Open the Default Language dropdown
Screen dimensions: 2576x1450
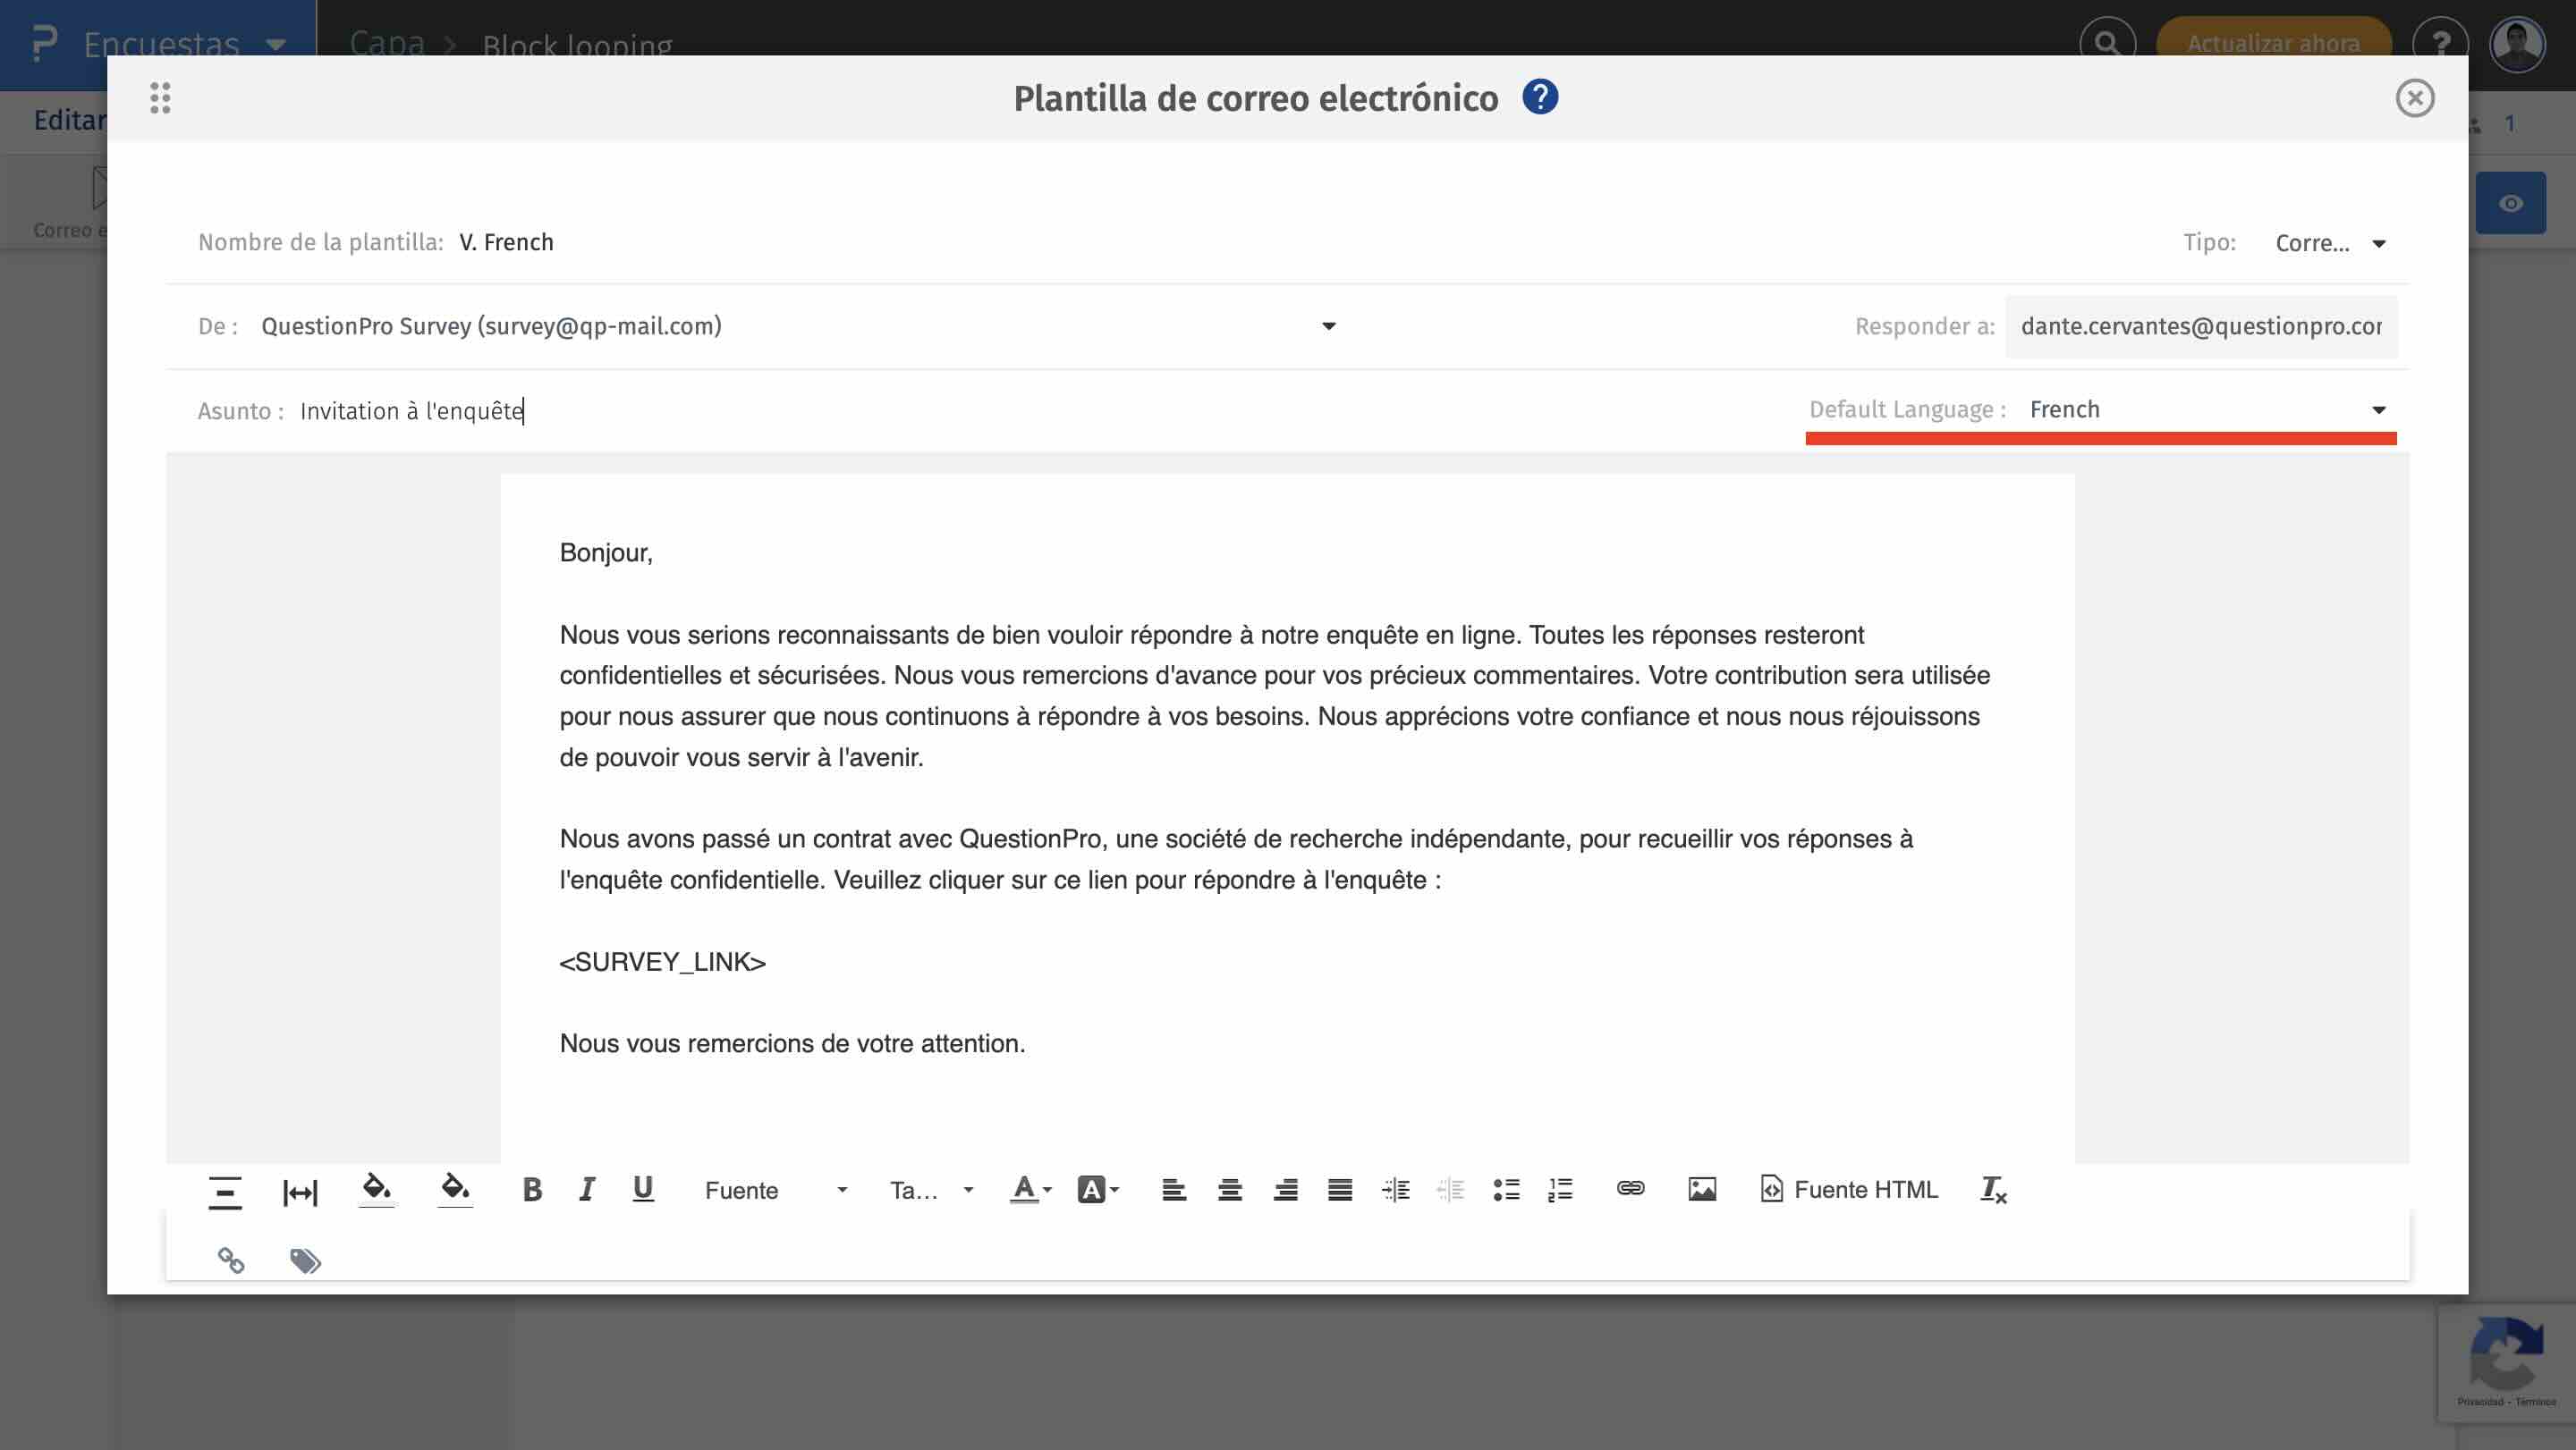(x=2200, y=409)
